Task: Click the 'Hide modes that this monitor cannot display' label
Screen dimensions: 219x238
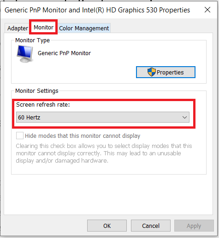Action: [x=83, y=136]
